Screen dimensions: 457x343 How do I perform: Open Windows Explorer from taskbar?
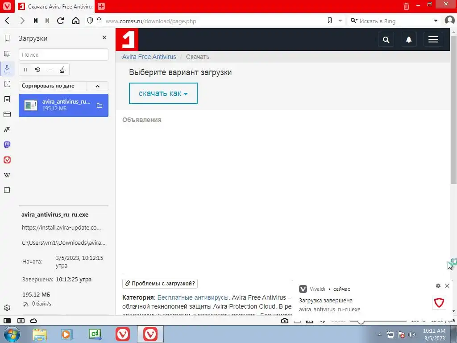[40, 335]
